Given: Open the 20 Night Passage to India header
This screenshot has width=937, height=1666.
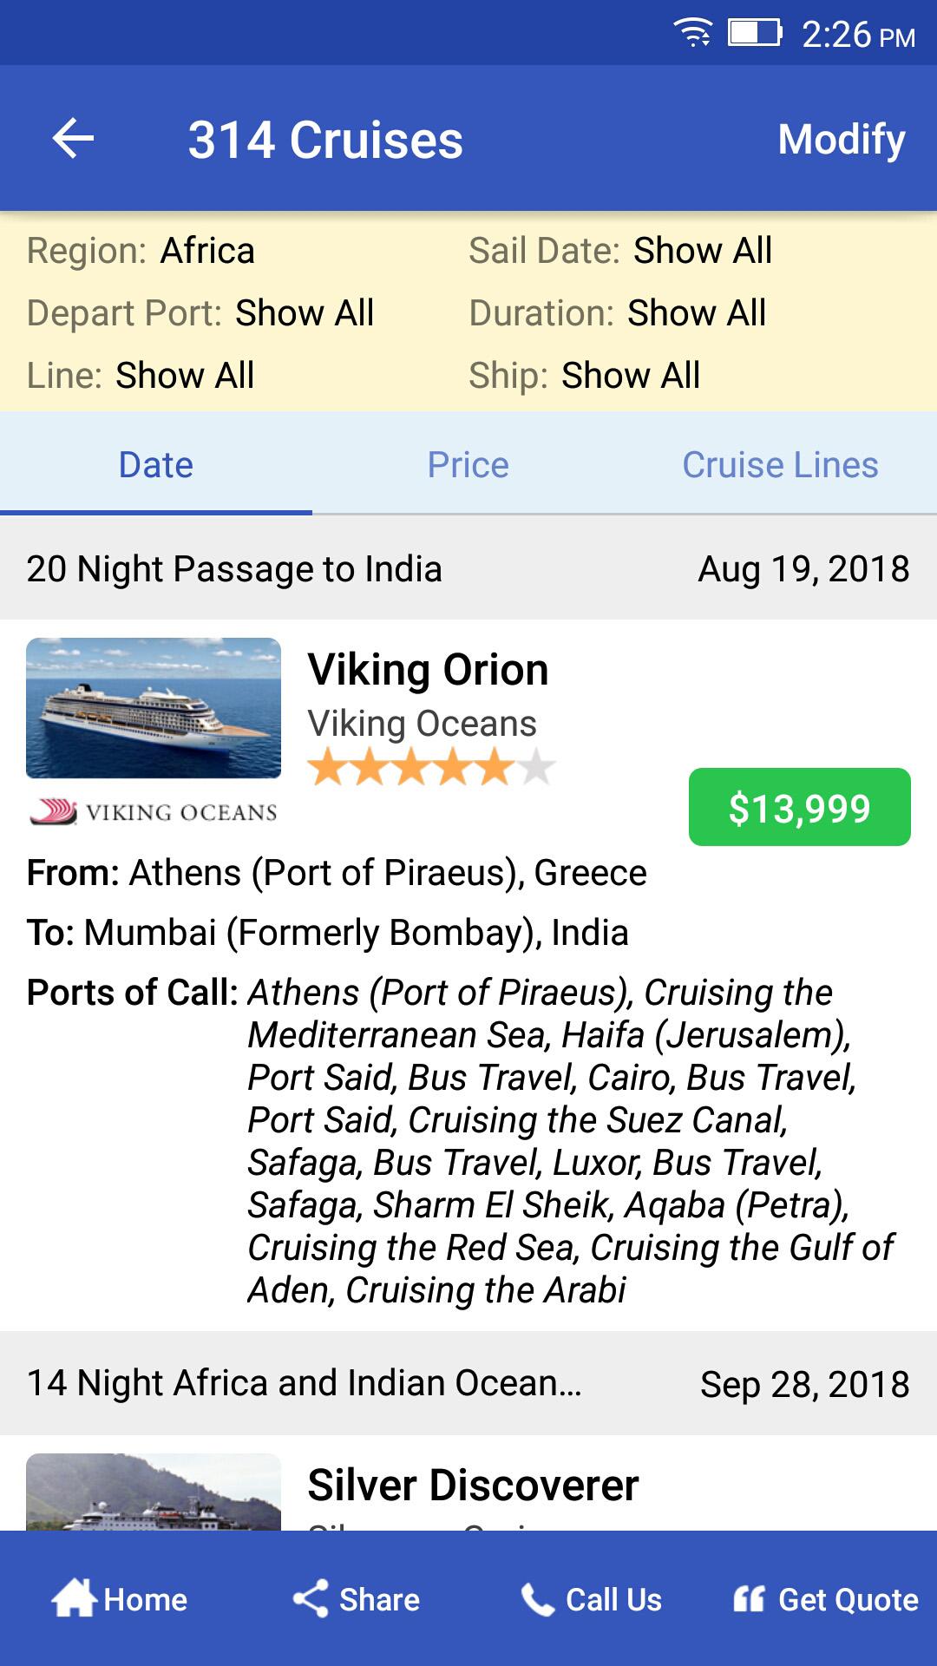Looking at the screenshot, I should pos(234,569).
